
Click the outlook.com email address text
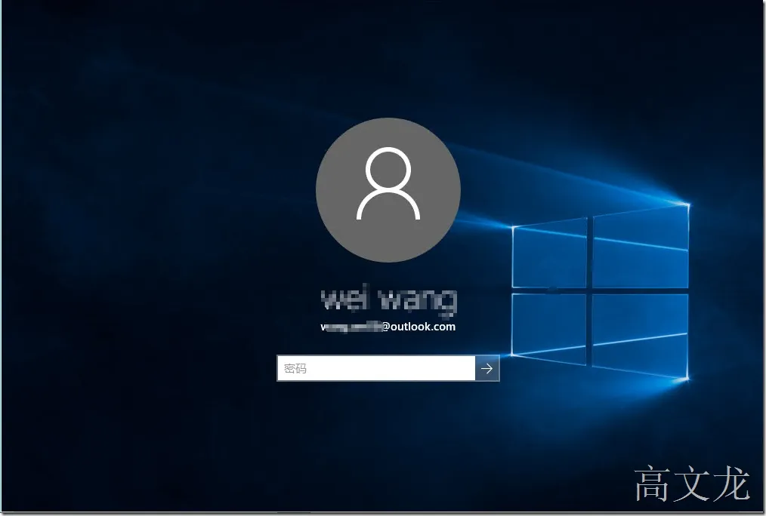point(388,327)
